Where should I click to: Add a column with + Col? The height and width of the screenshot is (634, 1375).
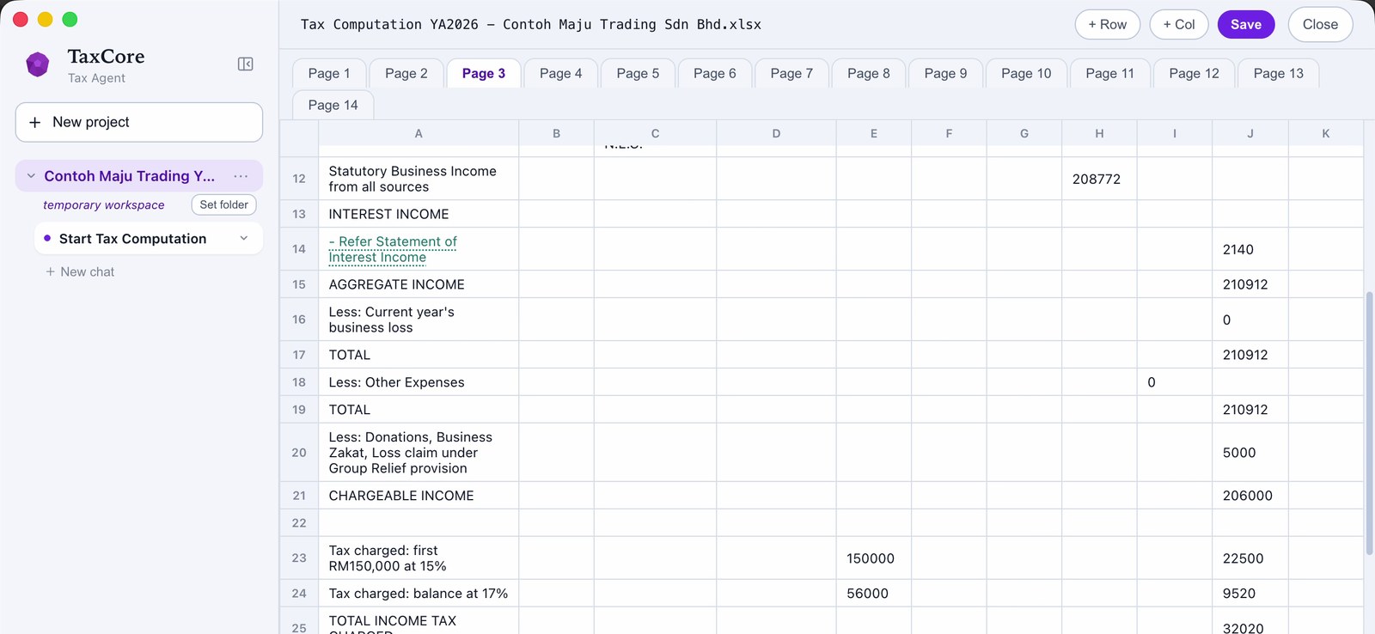coord(1179,25)
